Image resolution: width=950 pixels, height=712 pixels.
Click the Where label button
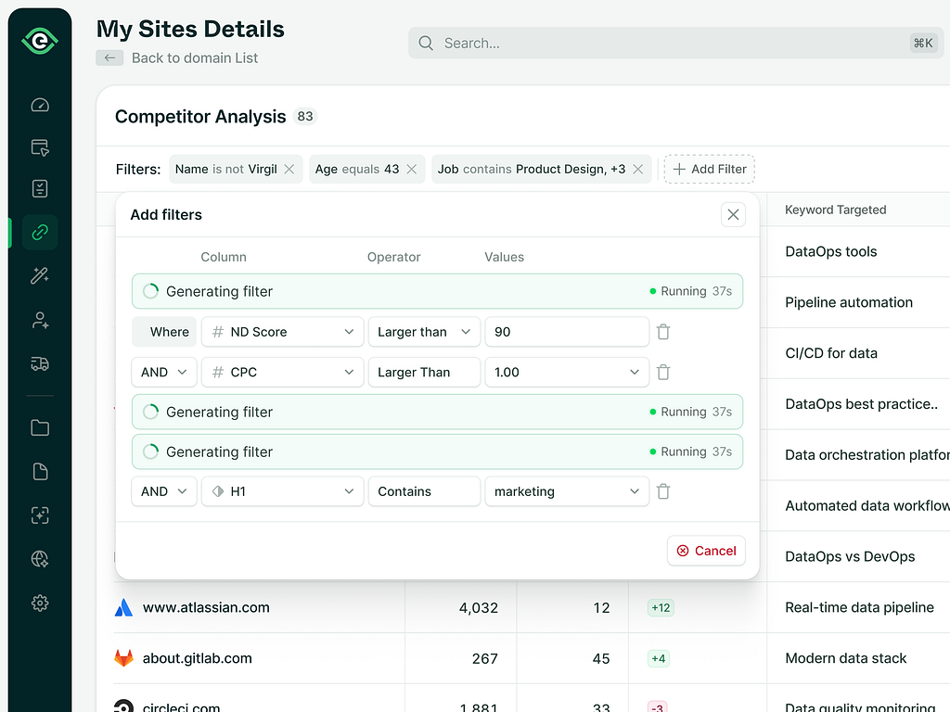[164, 332]
